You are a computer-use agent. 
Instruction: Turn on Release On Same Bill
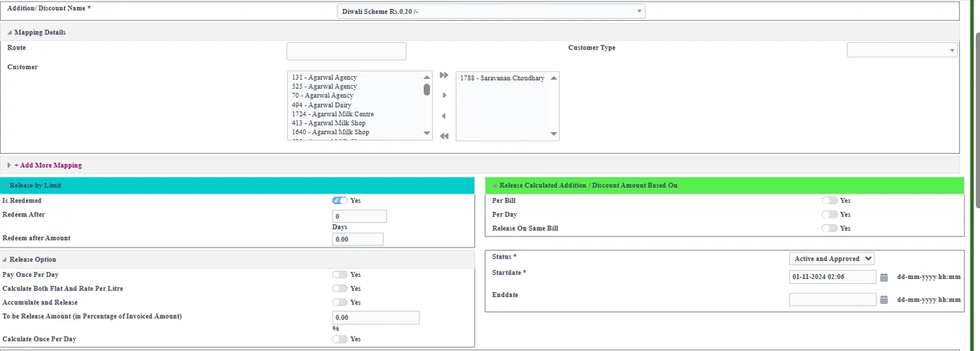pyautogui.click(x=829, y=229)
